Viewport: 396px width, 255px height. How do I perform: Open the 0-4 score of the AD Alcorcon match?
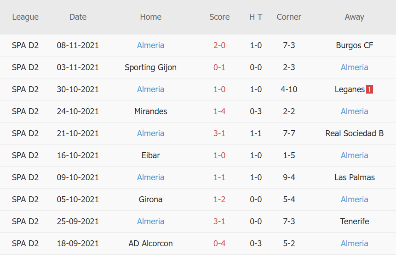[219, 244]
